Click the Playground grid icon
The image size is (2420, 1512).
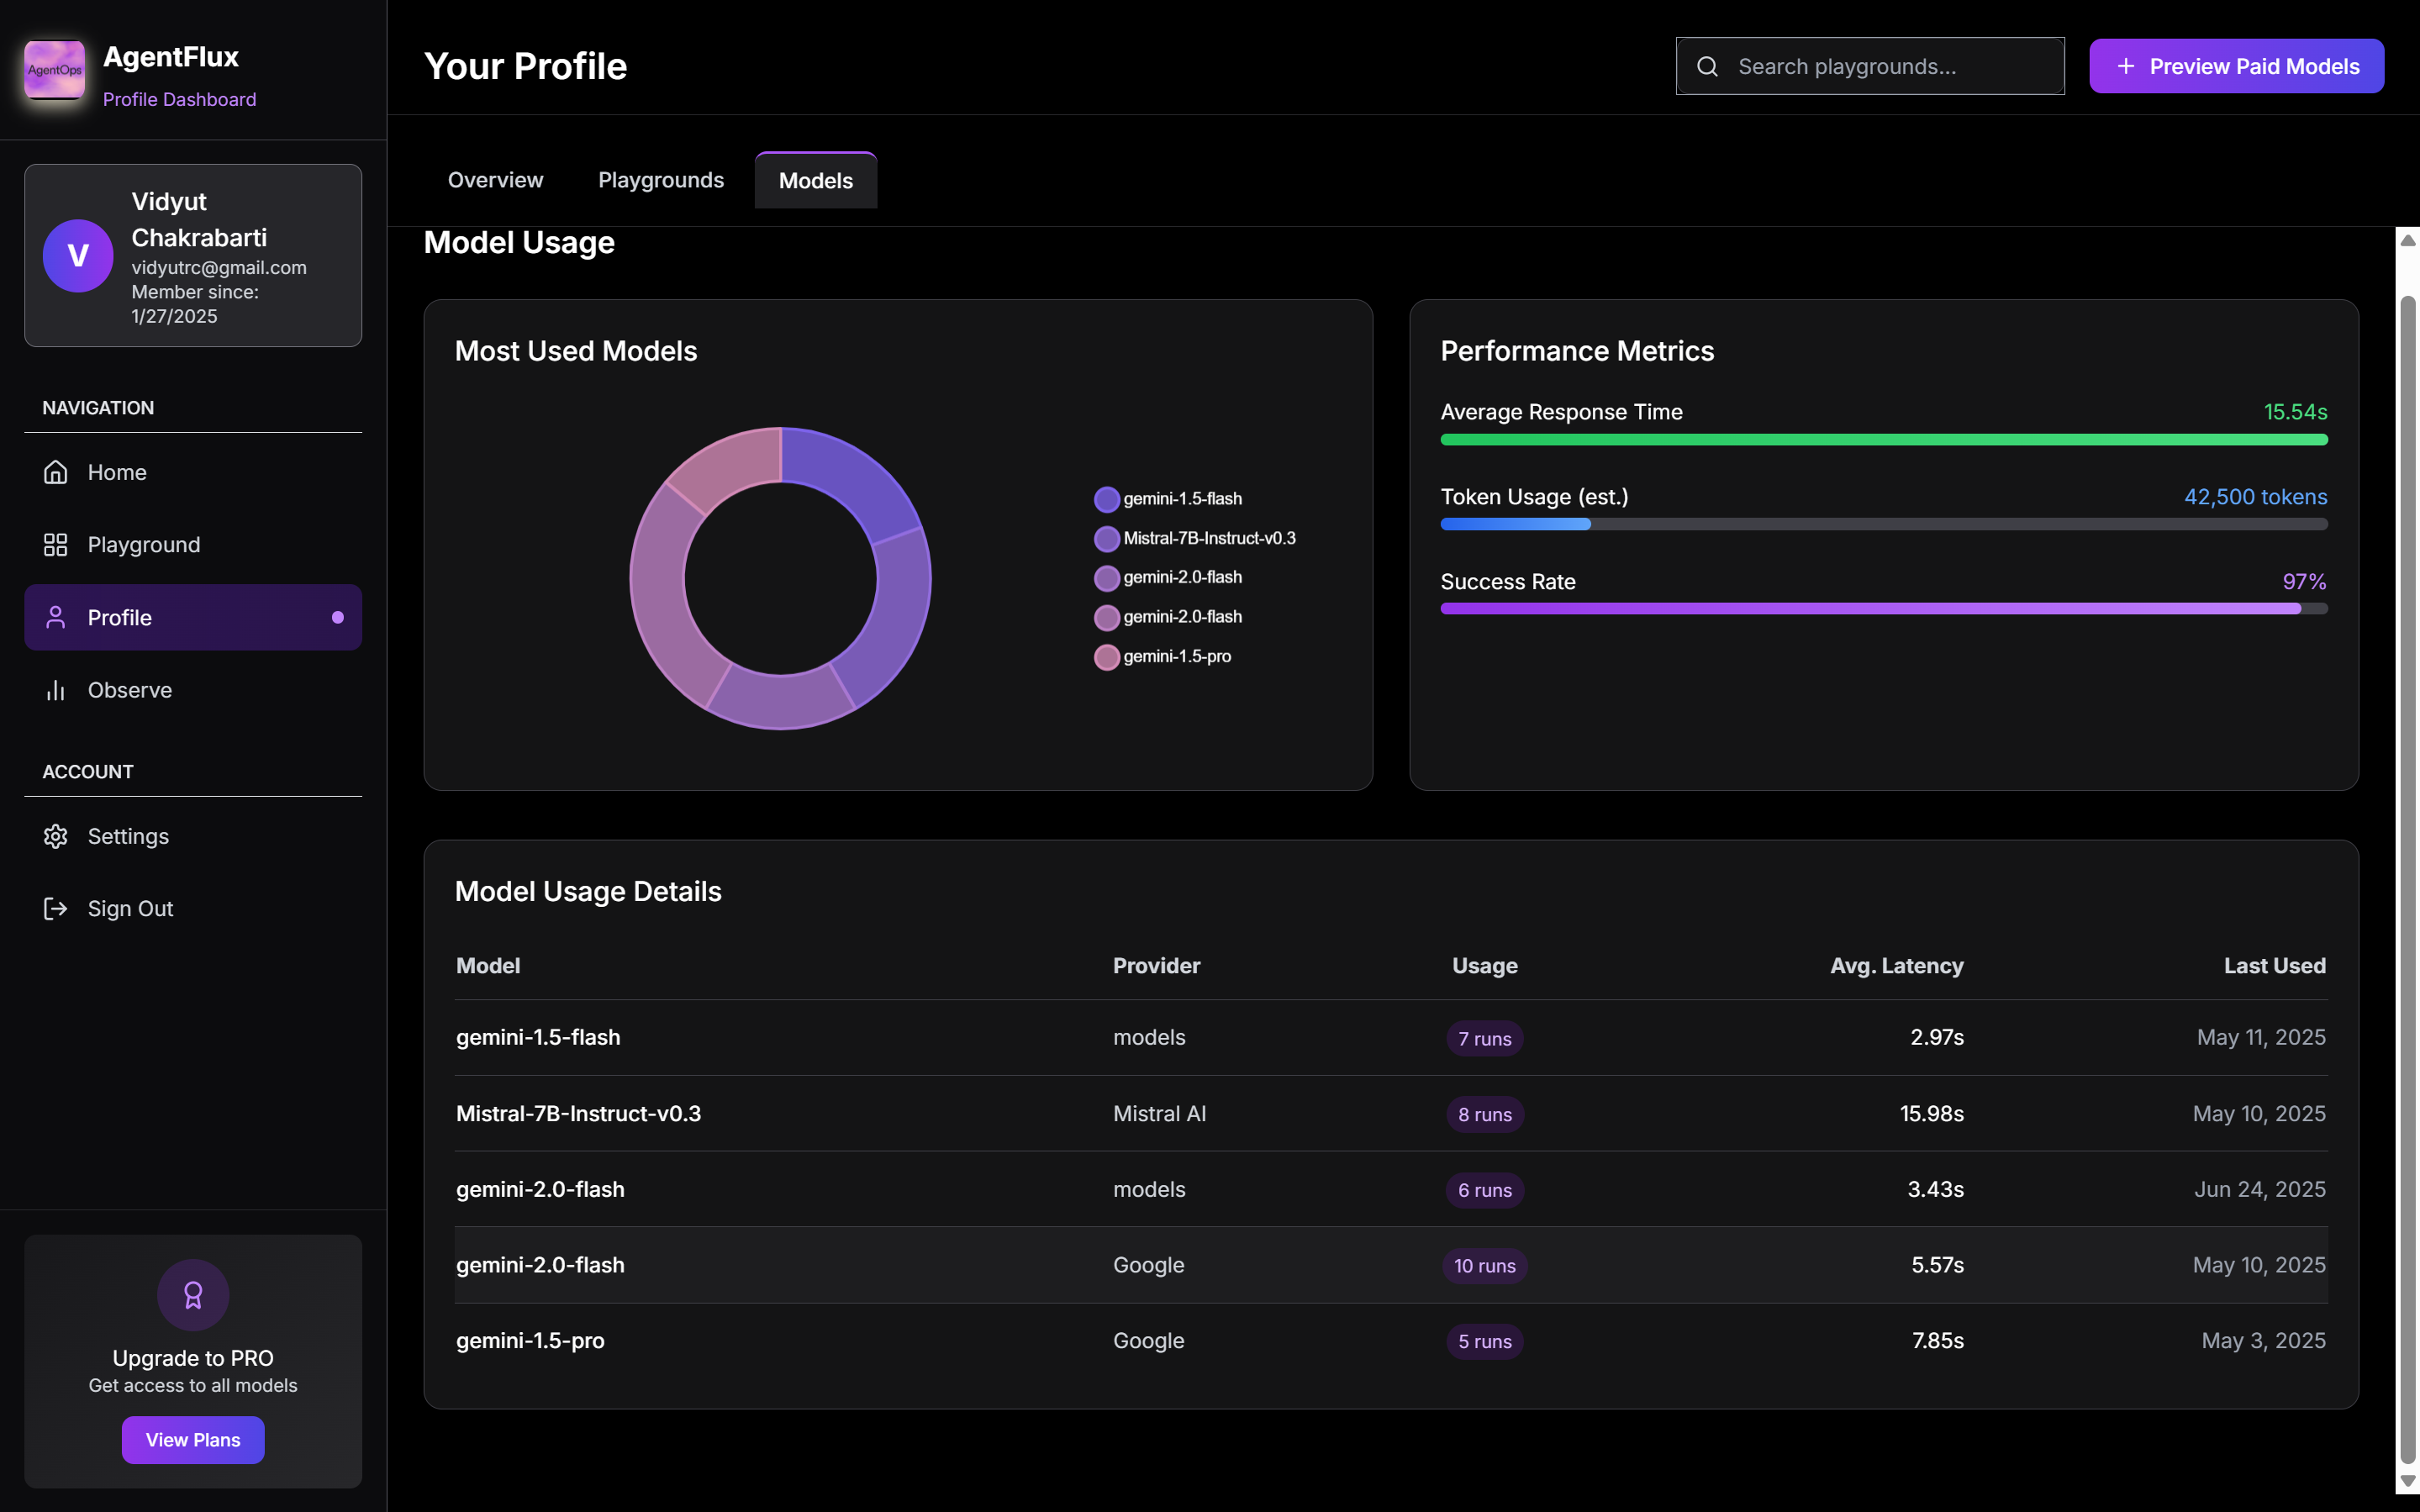coord(55,545)
